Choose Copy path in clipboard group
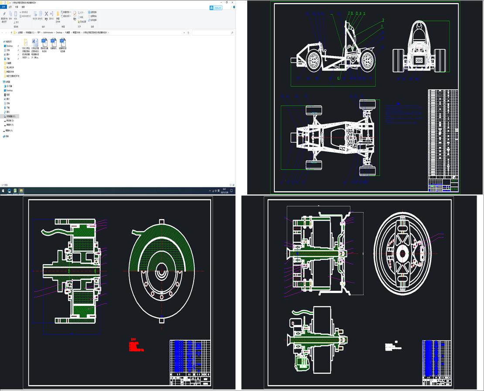Screen dimensions: 484x391 click(x=25, y=12)
